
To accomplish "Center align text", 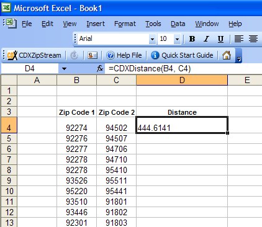I will [253, 38].
